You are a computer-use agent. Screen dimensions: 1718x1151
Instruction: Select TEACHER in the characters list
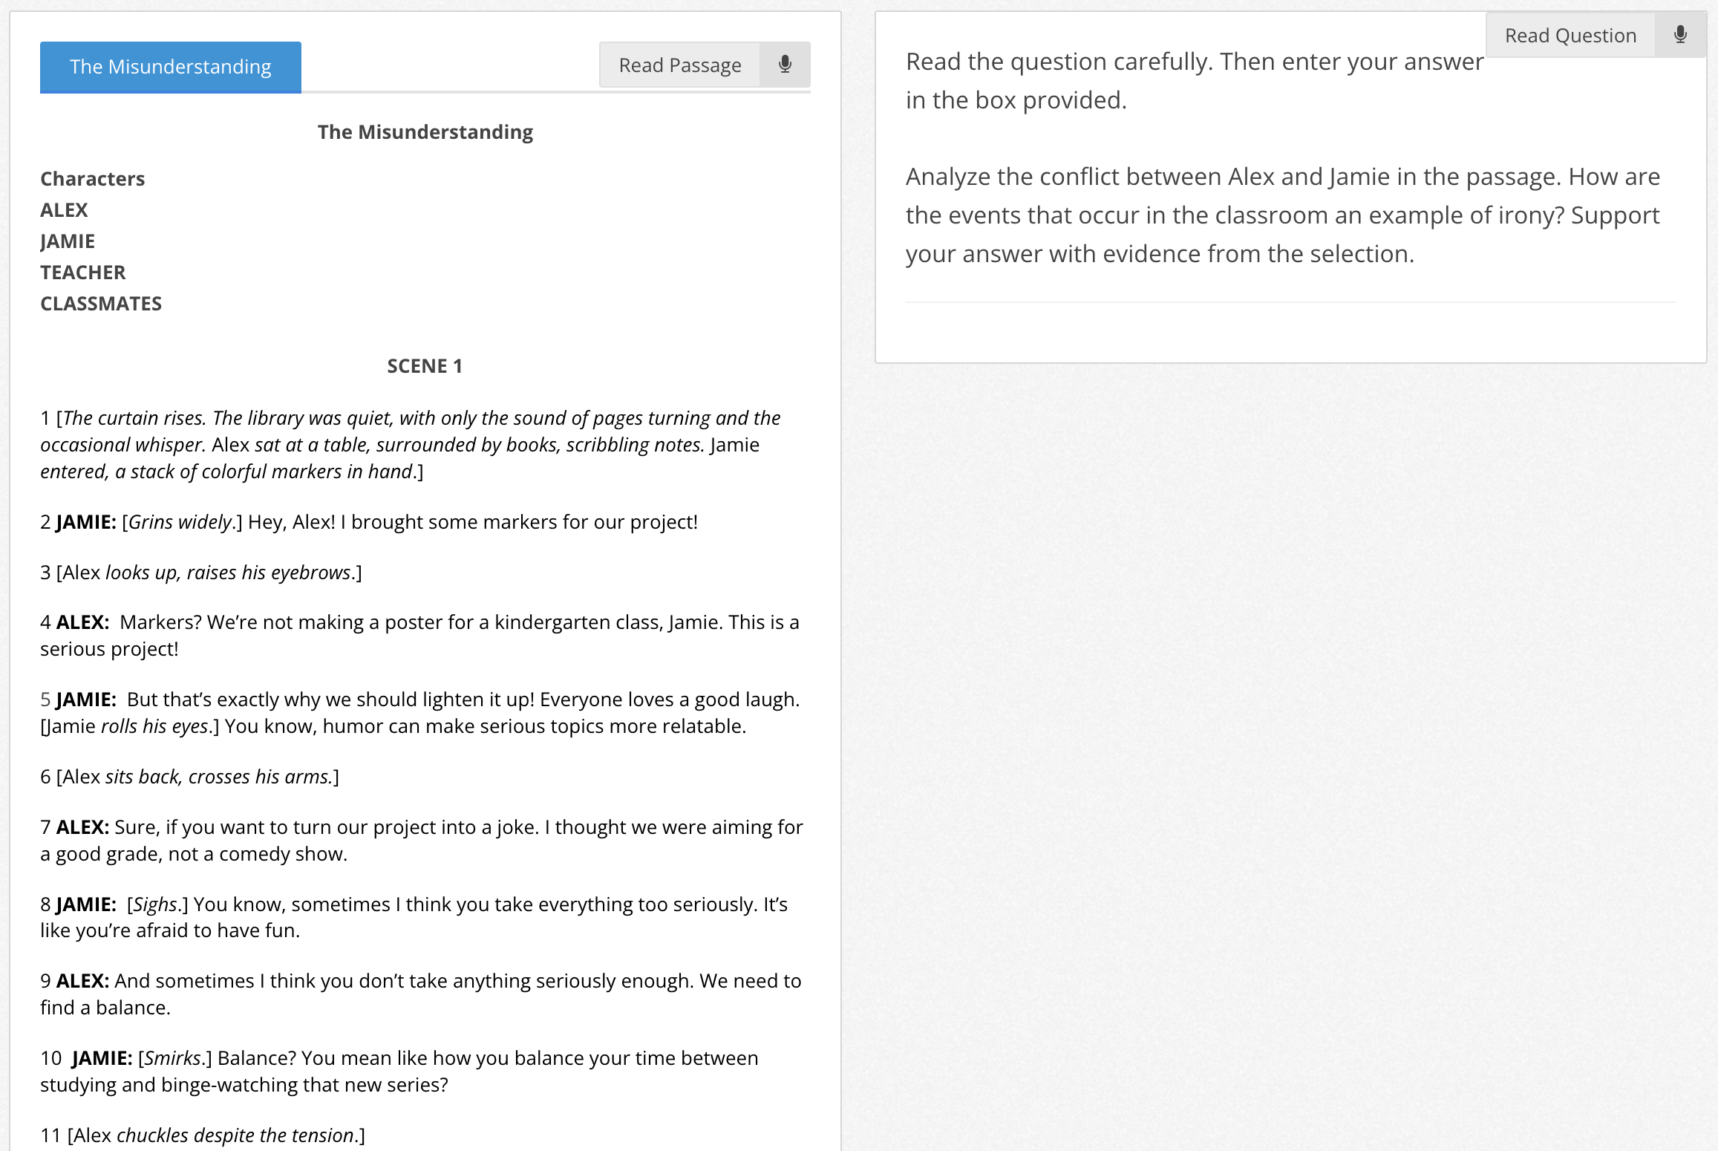[83, 272]
